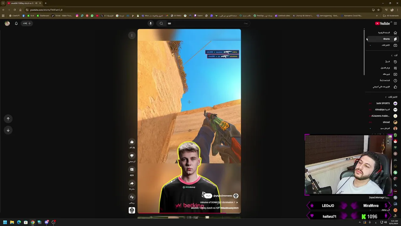Open Kick bookmark

tap(31, 16)
